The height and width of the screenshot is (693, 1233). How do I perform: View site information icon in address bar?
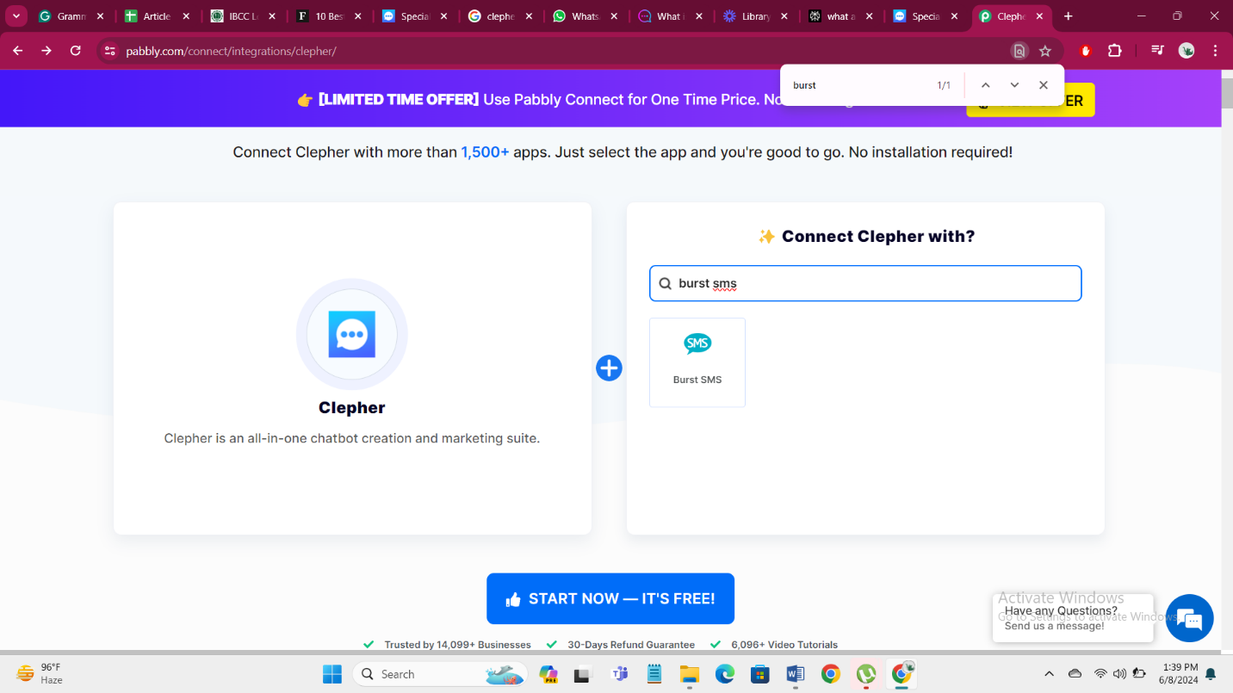[109, 51]
